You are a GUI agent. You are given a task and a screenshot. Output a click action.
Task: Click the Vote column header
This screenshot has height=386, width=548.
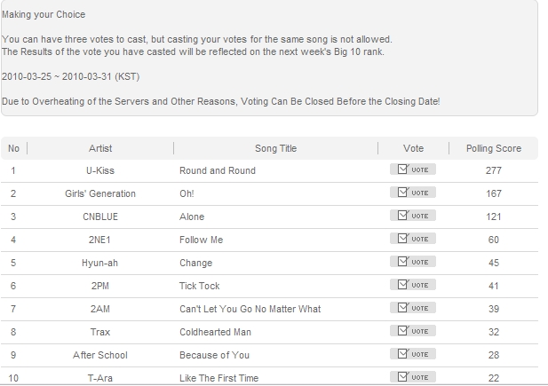413,148
